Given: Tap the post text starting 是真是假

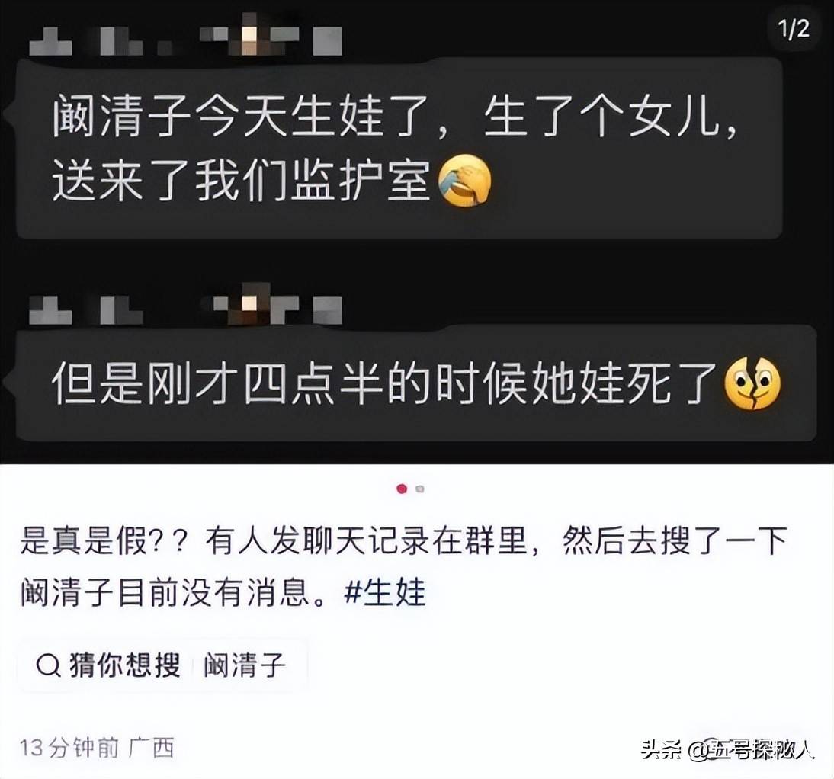Looking at the screenshot, I should click(403, 566).
